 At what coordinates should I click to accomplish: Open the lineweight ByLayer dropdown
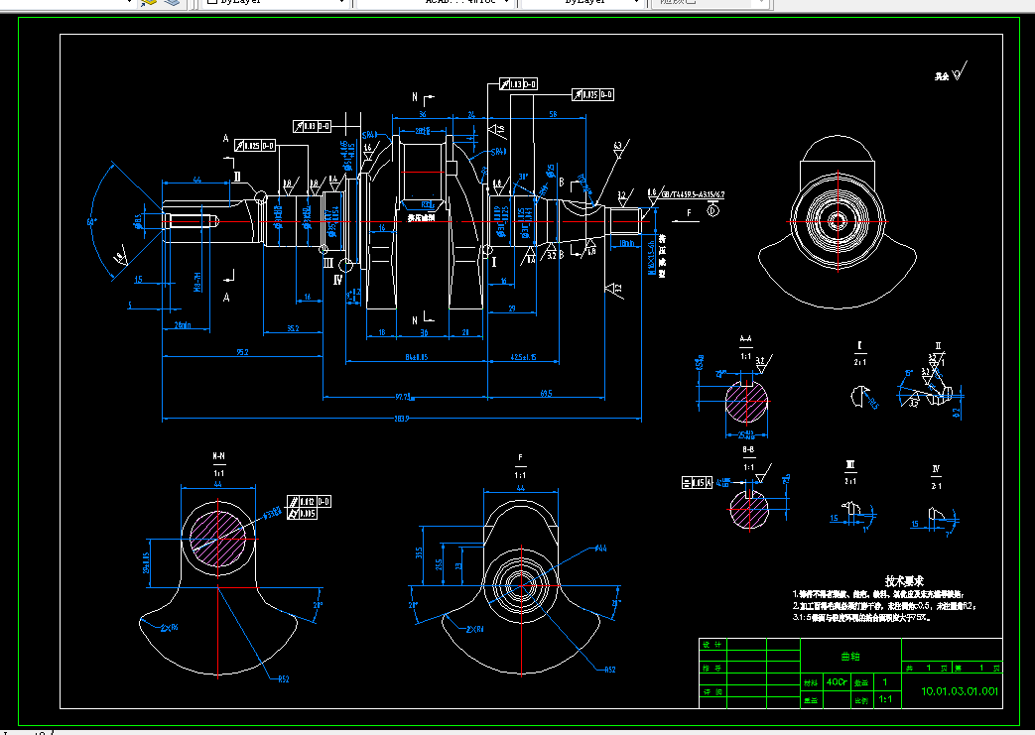tap(581, 2)
